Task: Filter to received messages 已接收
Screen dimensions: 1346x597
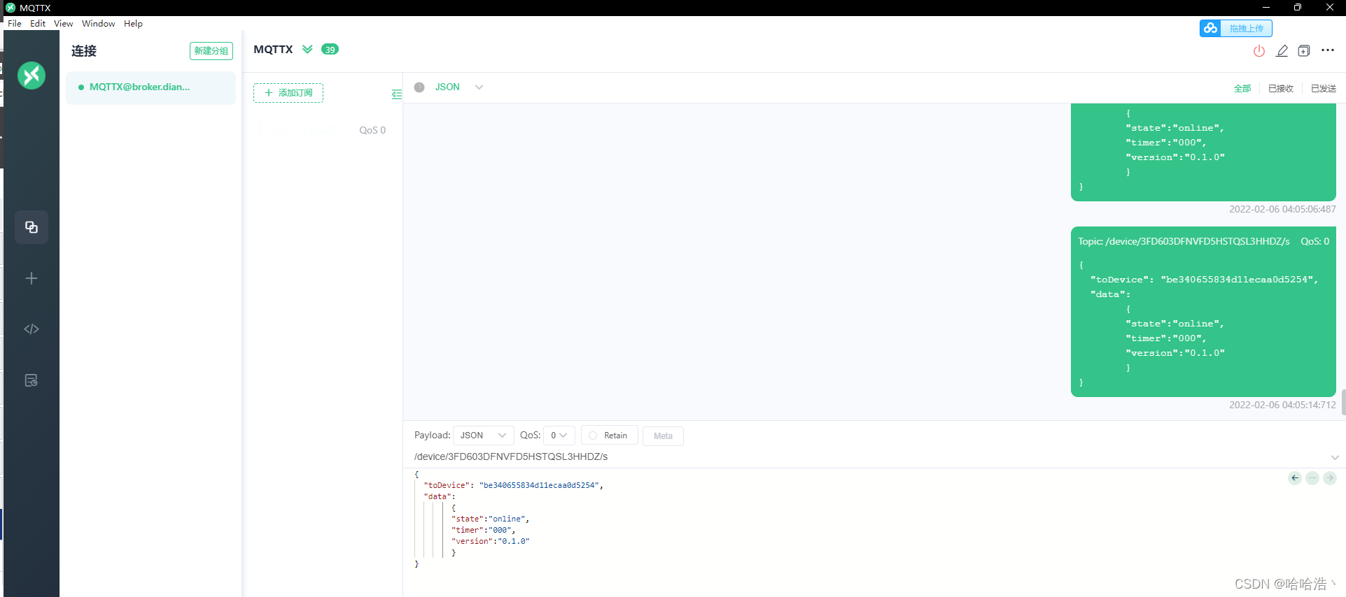Action: coord(1281,88)
